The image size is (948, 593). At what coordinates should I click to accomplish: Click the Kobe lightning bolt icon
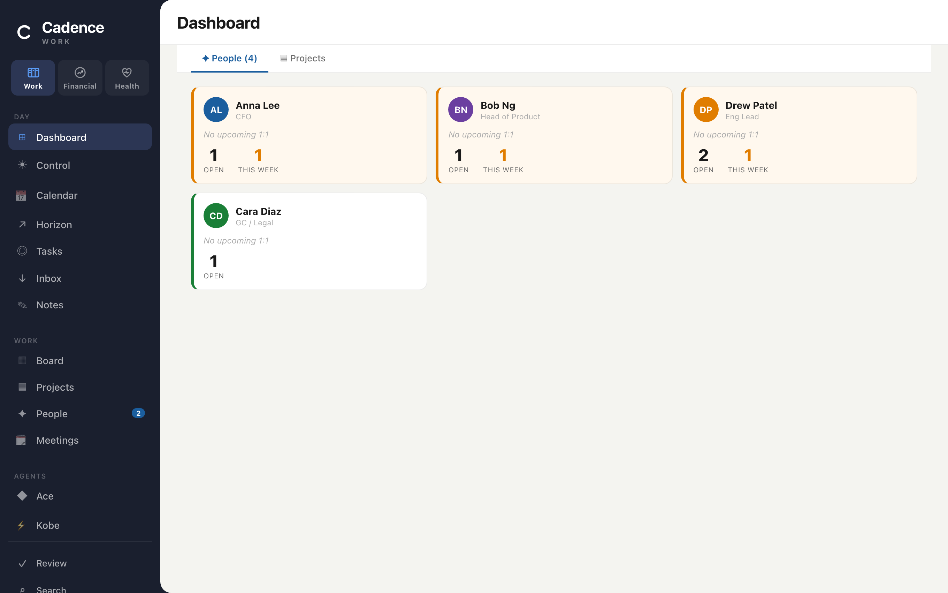pyautogui.click(x=21, y=525)
